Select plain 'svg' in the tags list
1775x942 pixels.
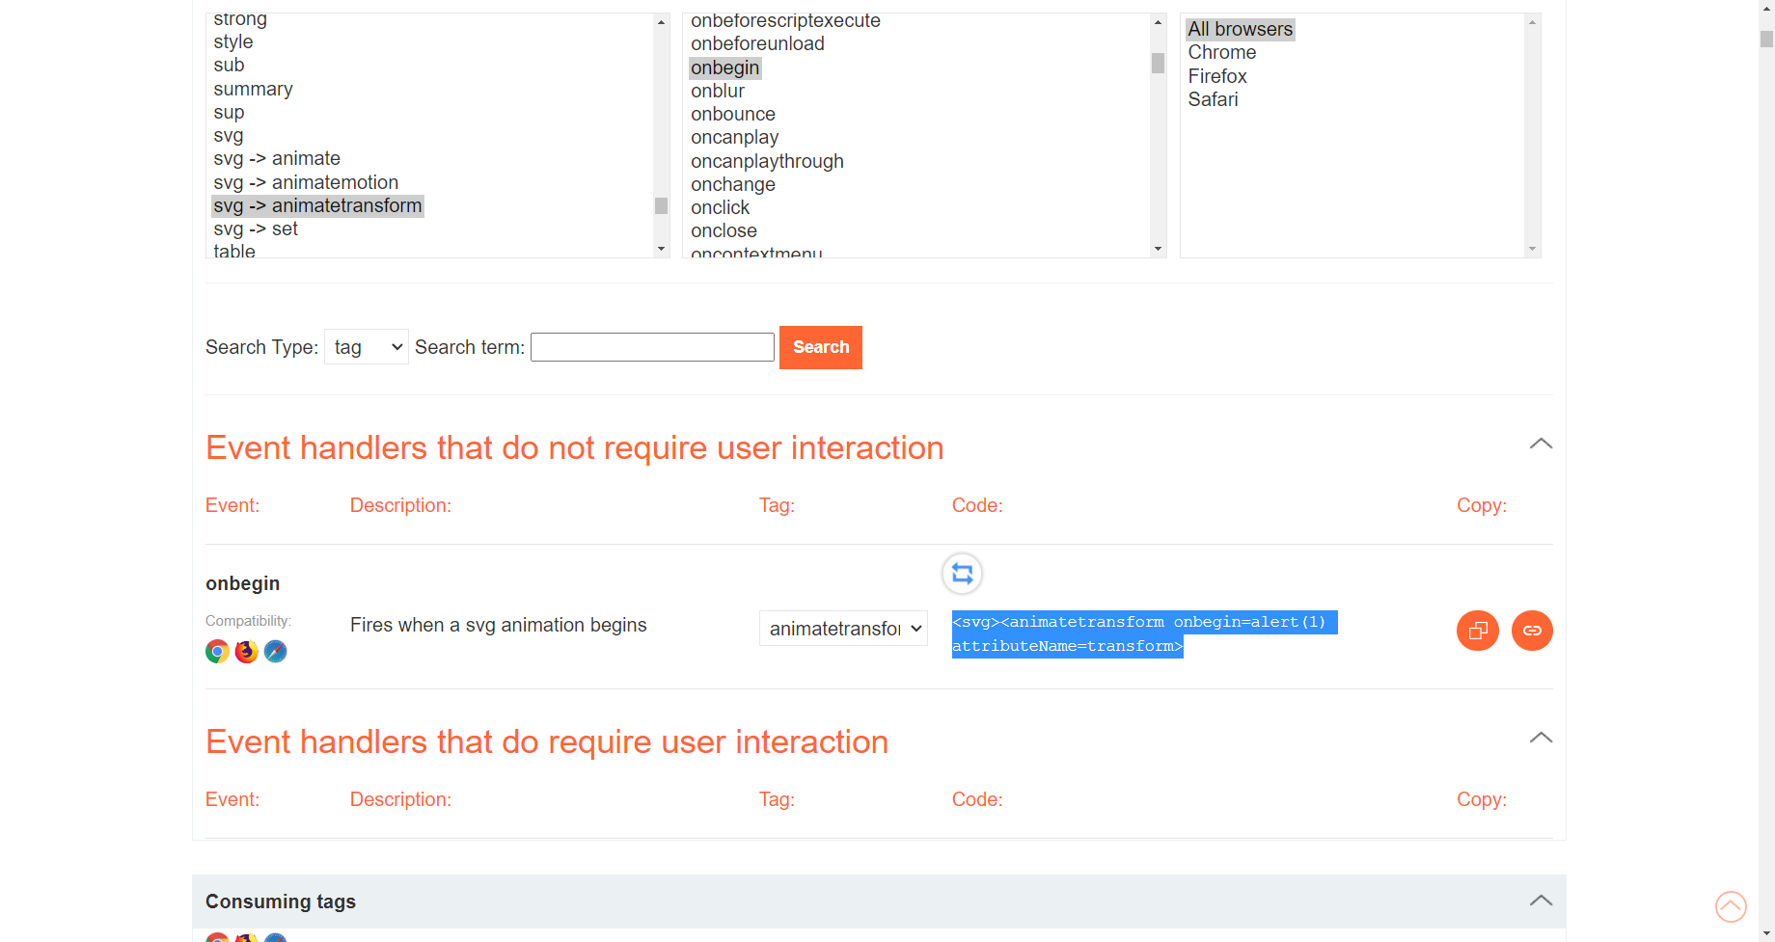(228, 135)
